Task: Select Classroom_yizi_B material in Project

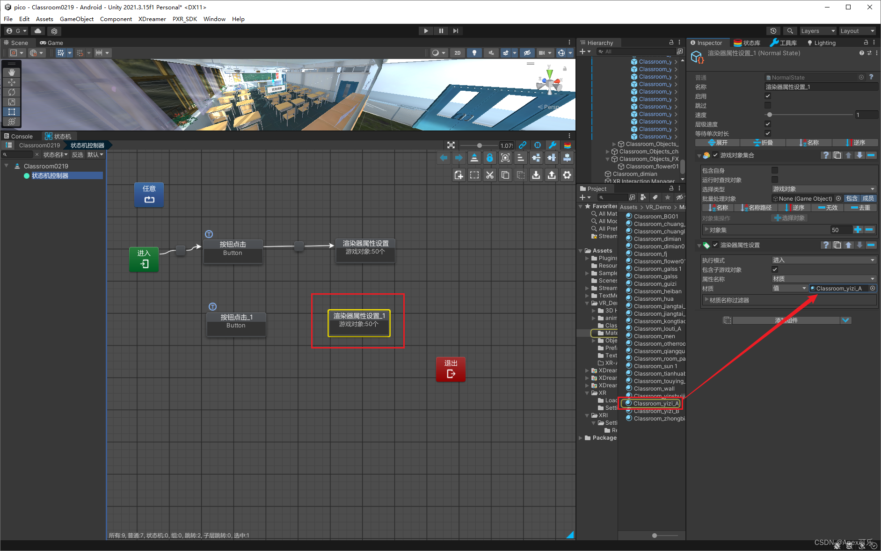Action: tap(655, 411)
